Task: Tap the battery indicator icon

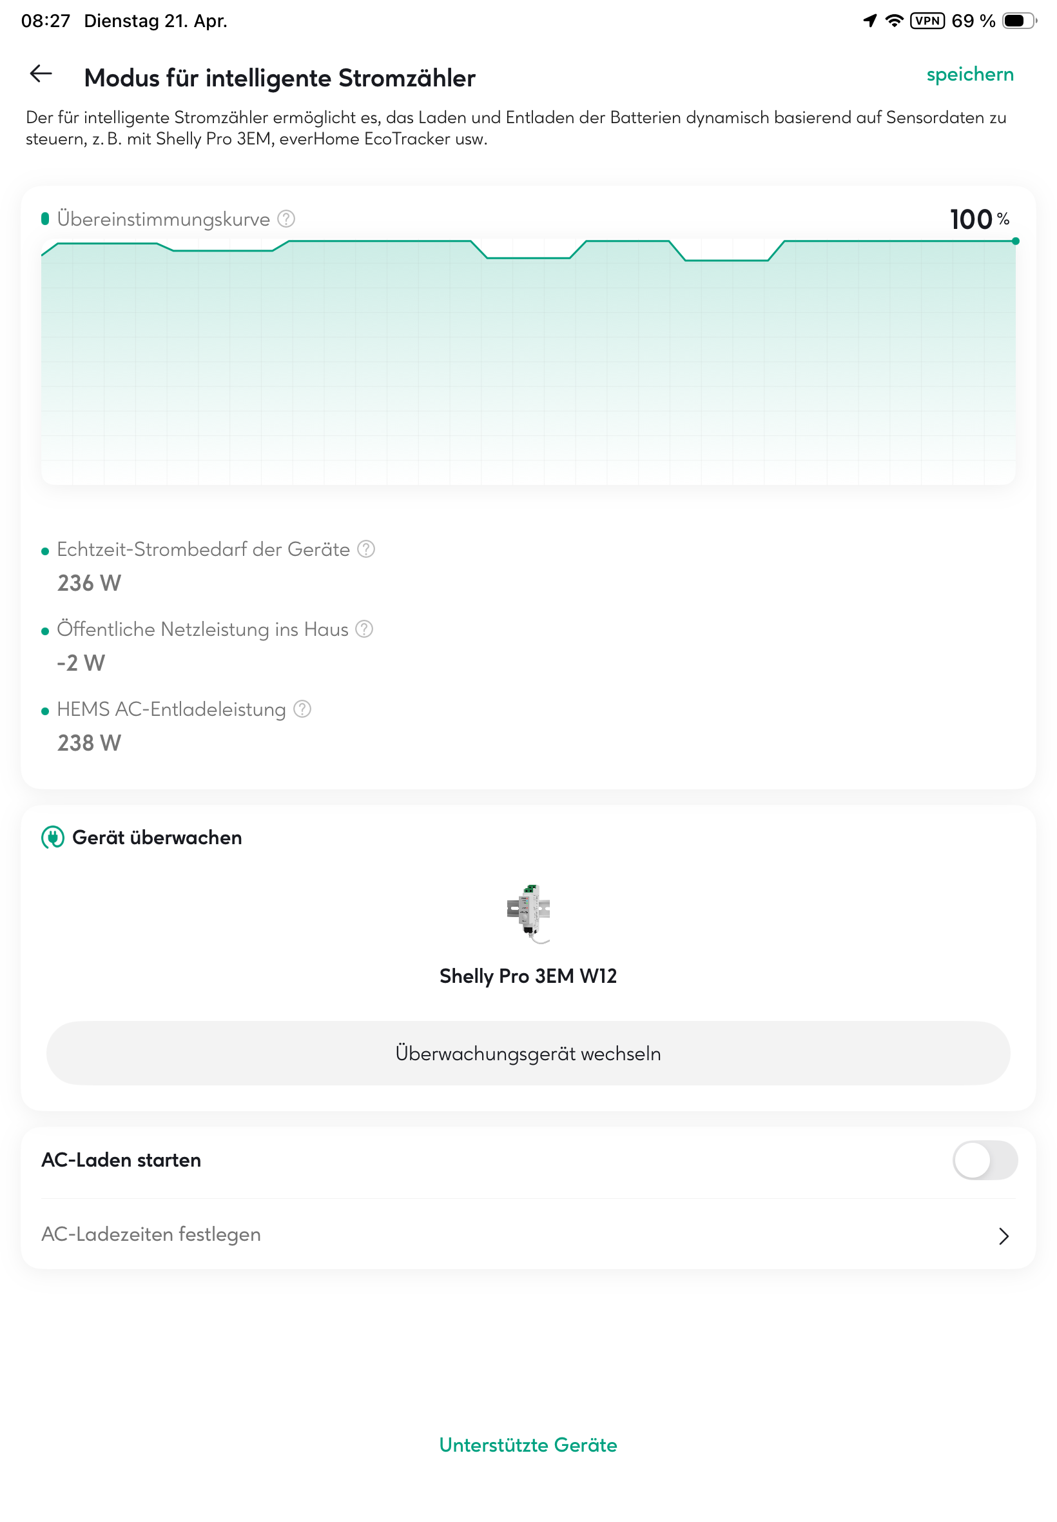Action: 1018,21
